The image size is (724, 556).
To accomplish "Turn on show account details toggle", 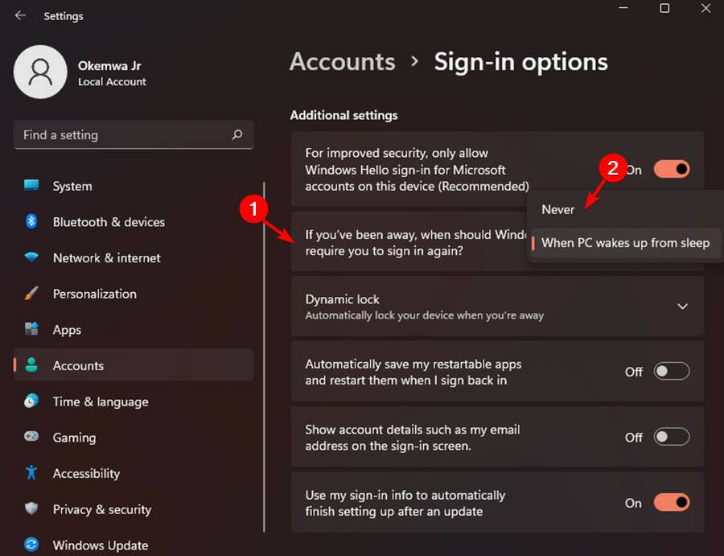I will point(671,437).
